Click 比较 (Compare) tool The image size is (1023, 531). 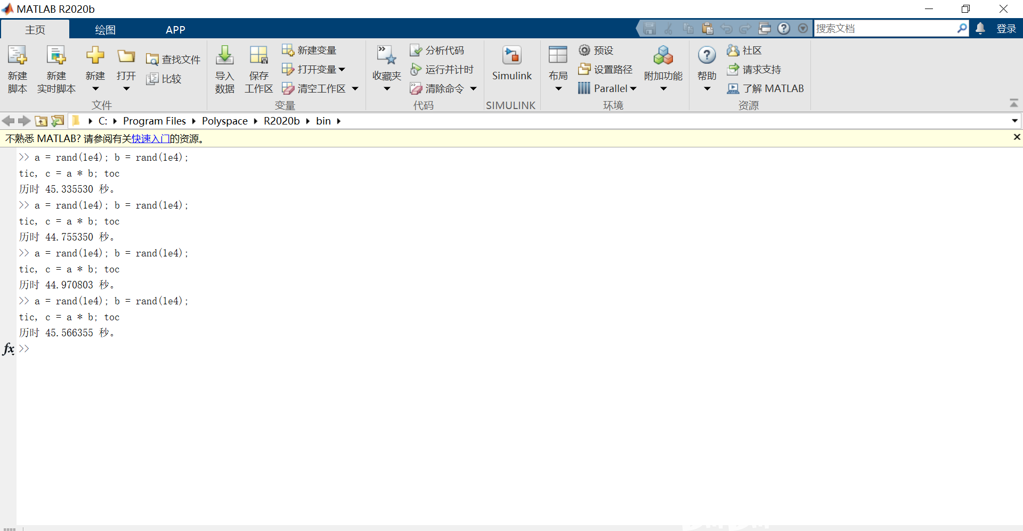tap(164, 79)
